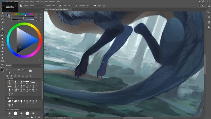The height and width of the screenshot is (119, 211).
Task: Select the large hard round brush thumbnail
Action: (15, 113)
